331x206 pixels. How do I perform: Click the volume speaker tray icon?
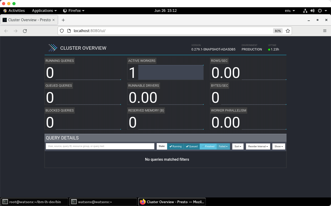coord(312,11)
